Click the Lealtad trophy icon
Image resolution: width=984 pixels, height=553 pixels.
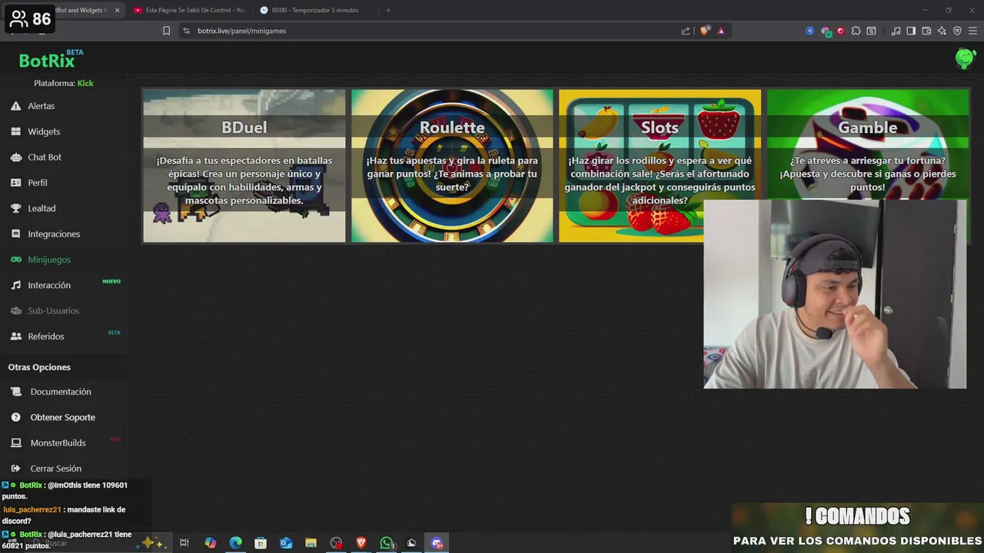pyautogui.click(x=15, y=208)
